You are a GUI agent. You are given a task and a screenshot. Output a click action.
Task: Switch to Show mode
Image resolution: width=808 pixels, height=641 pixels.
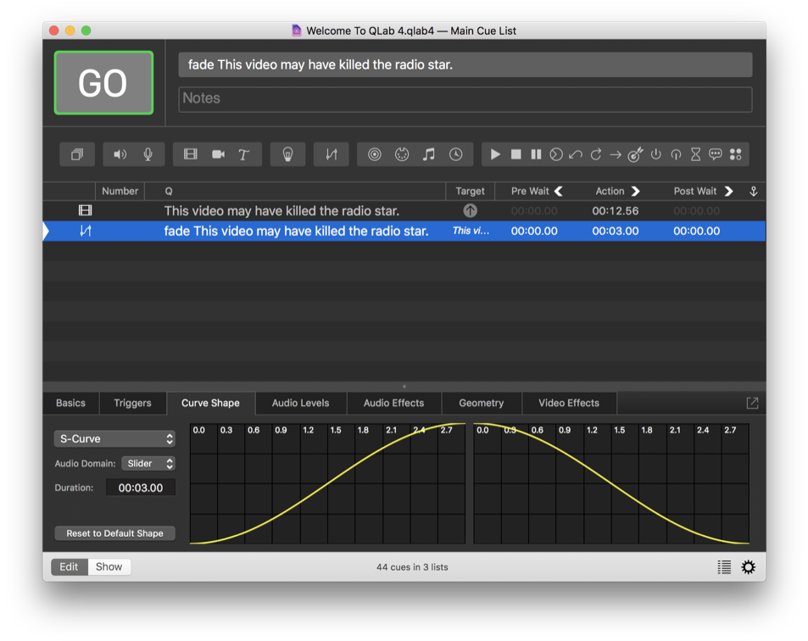point(109,566)
